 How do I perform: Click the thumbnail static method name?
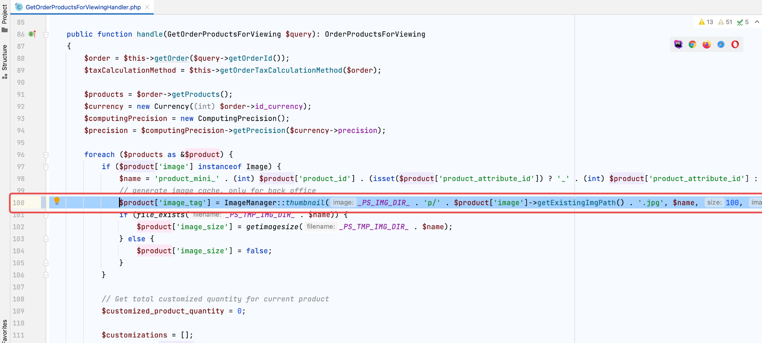[305, 203]
